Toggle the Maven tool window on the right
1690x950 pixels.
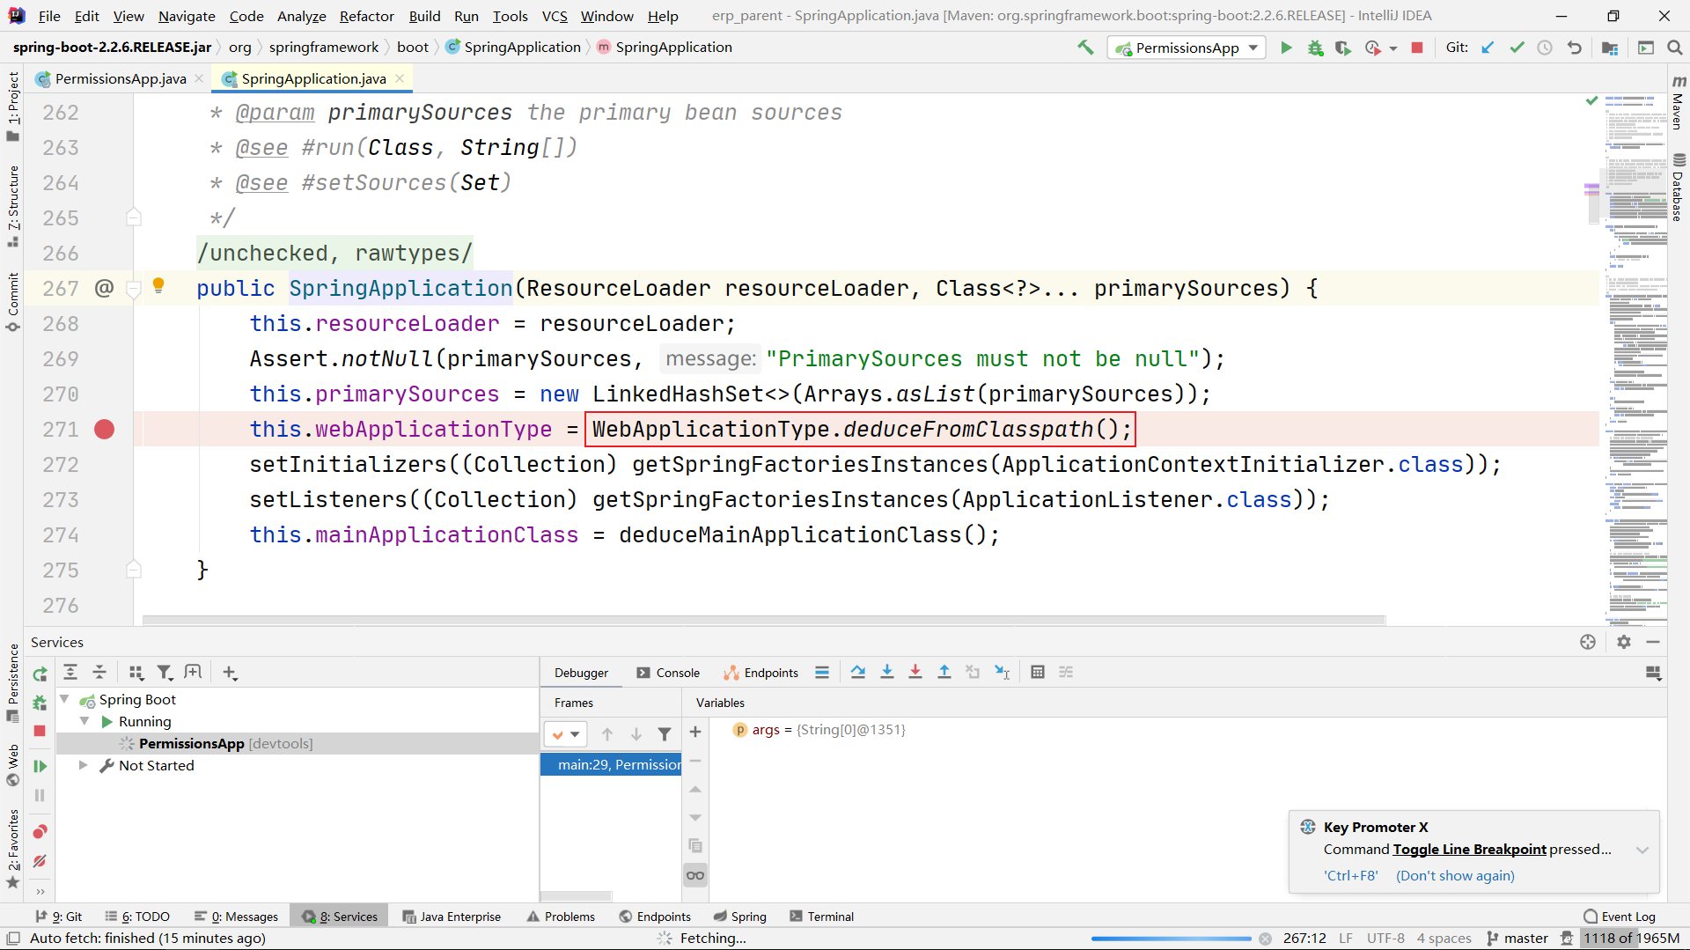pyautogui.click(x=1679, y=103)
